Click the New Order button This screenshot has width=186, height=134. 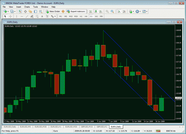click(53, 12)
